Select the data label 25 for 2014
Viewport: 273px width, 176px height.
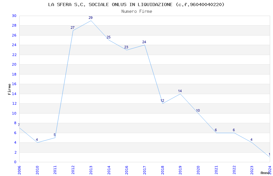pos(109,37)
